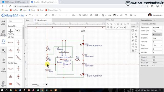Place the VCC supply flag from library
The height and width of the screenshot is (92, 164).
(18, 32)
